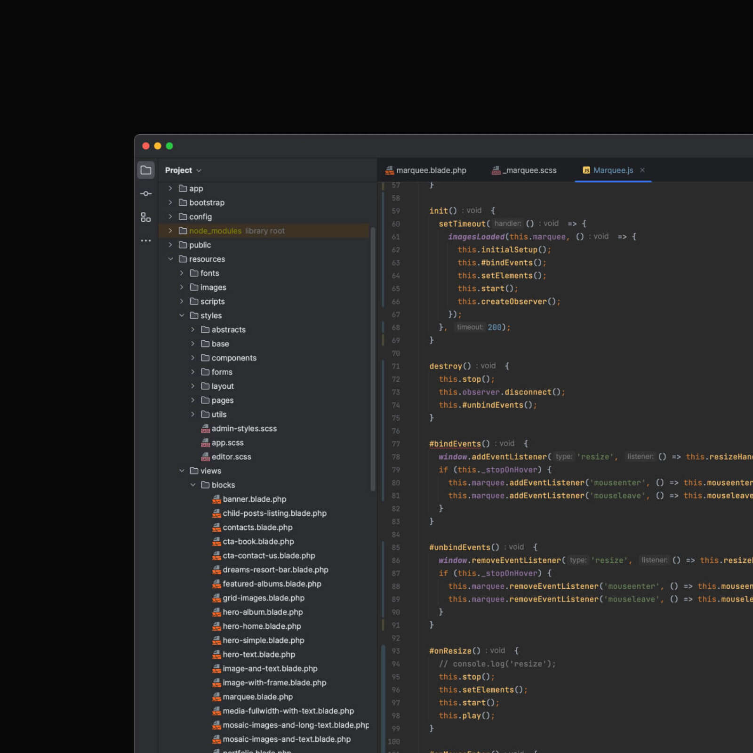Click the JS icon on Marquee.js tab

coord(586,170)
